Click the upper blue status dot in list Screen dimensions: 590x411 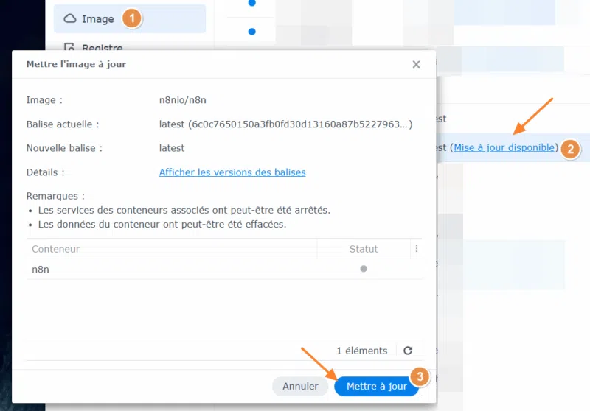click(x=252, y=3)
